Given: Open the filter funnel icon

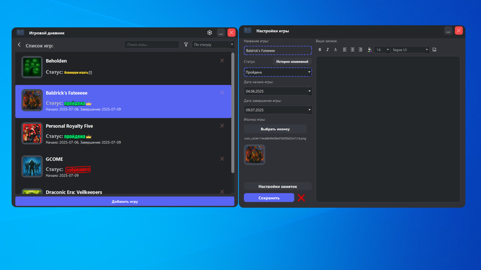Looking at the screenshot, I should click(x=186, y=45).
